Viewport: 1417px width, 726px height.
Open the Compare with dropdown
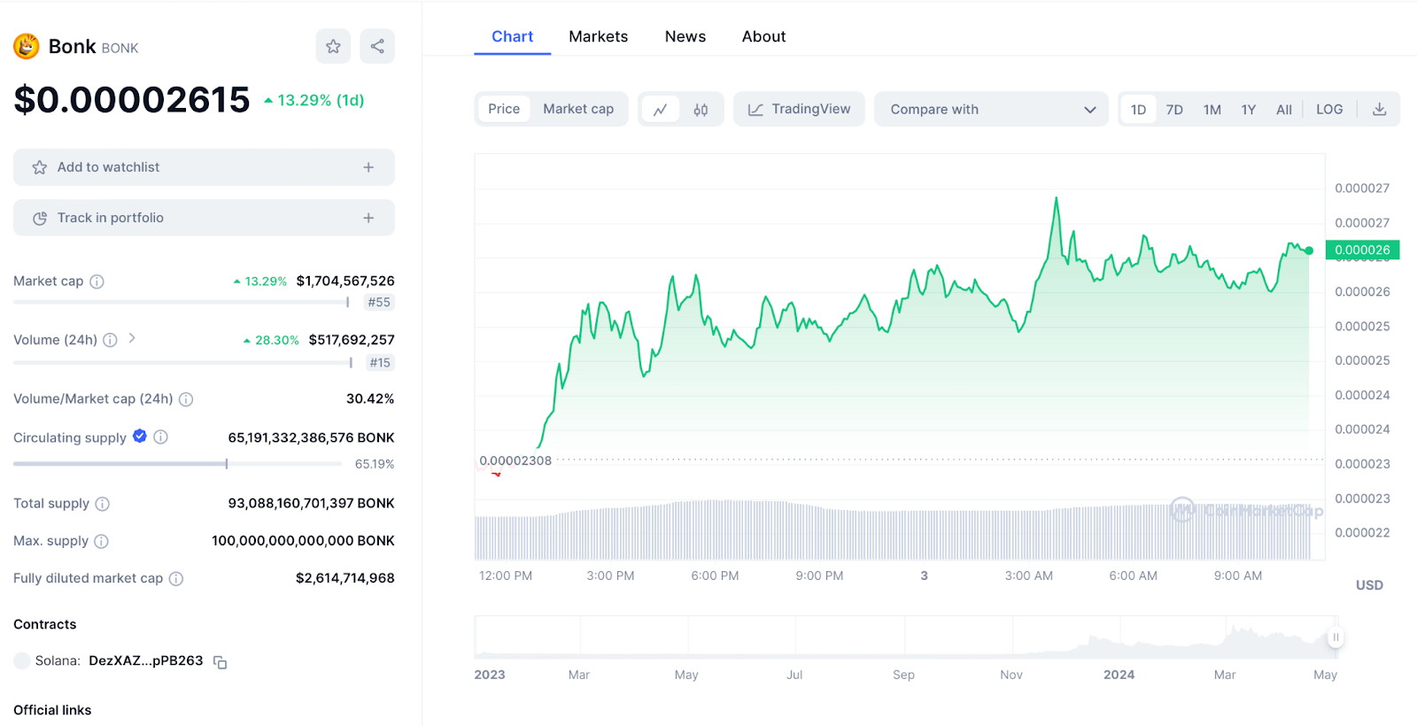pyautogui.click(x=991, y=109)
